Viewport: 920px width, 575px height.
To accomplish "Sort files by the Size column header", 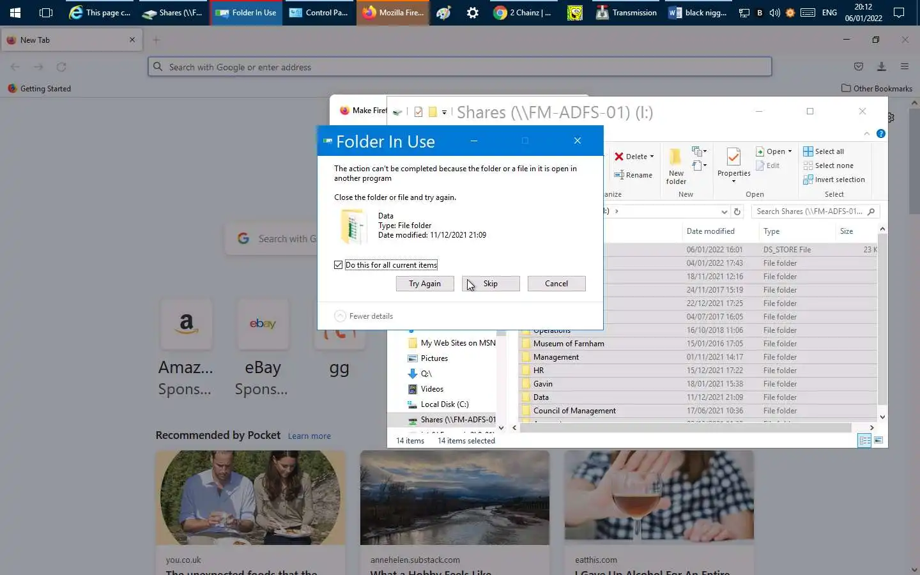I will 856,231.
